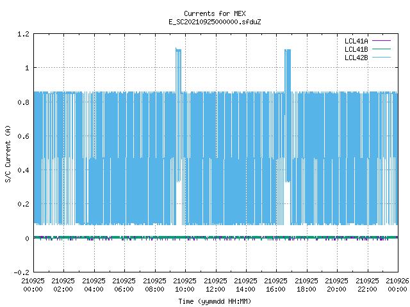
Task: Click the x-axis tick 210925 04:00
Action: coord(94,285)
